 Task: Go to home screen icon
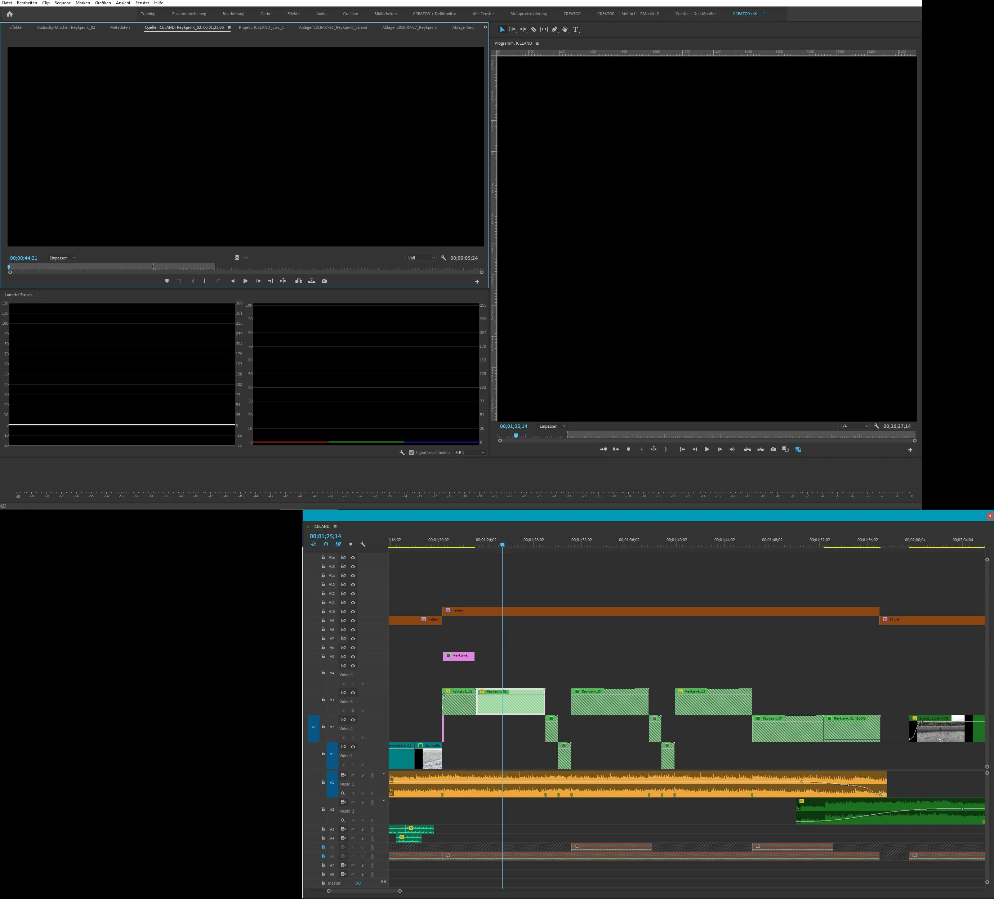[x=10, y=14]
